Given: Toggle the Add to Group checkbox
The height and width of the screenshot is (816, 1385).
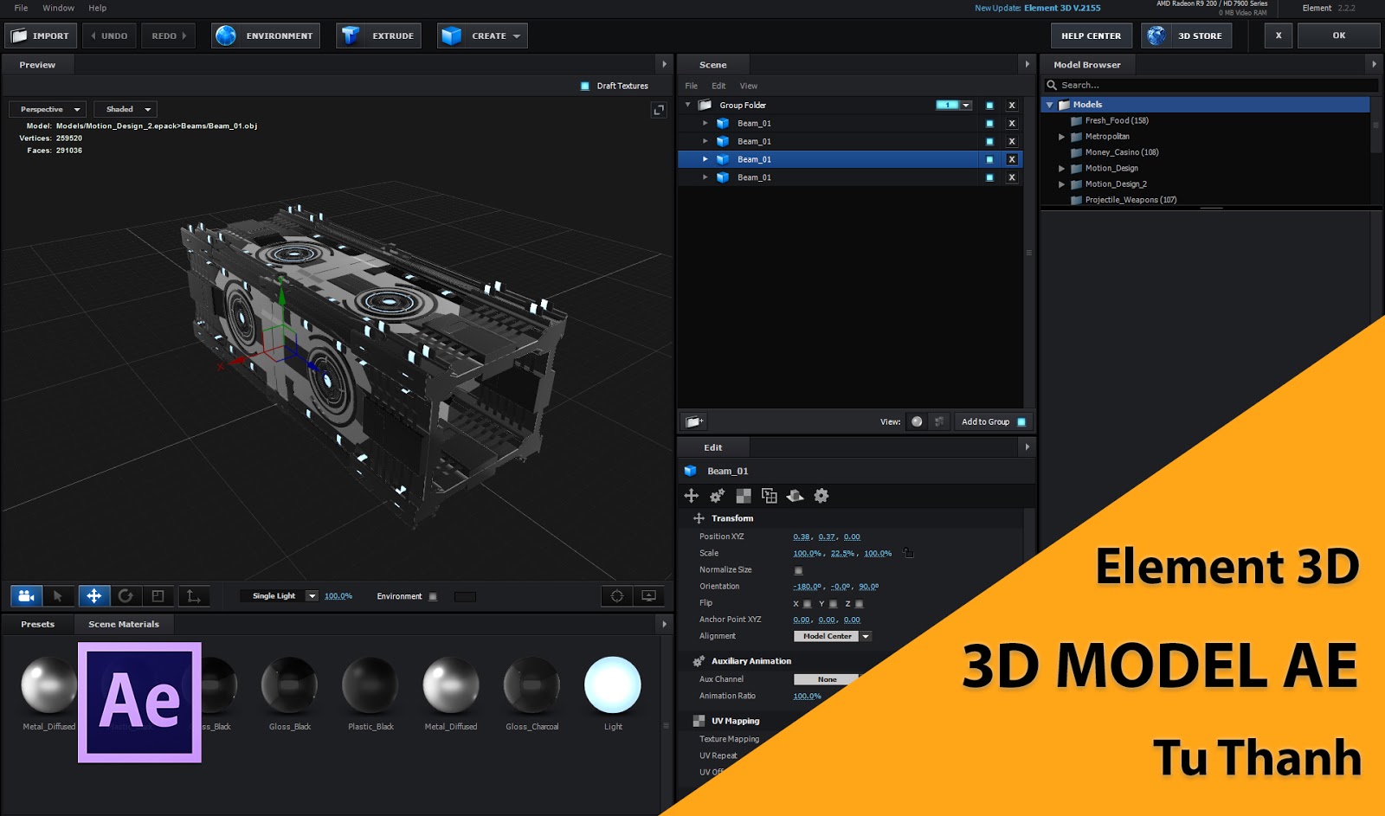Looking at the screenshot, I should click(x=1021, y=421).
